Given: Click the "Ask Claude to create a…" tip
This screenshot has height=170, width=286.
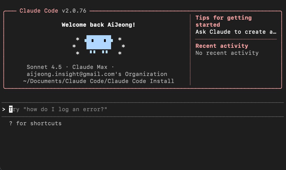Looking at the screenshot, I should pyautogui.click(x=236, y=32).
